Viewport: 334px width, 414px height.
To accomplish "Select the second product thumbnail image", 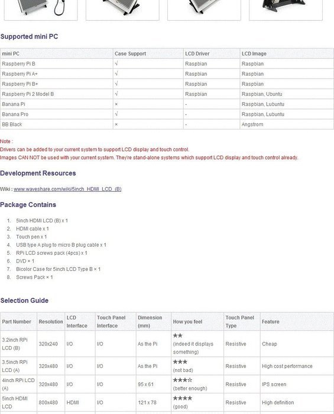I will [122, 10].
